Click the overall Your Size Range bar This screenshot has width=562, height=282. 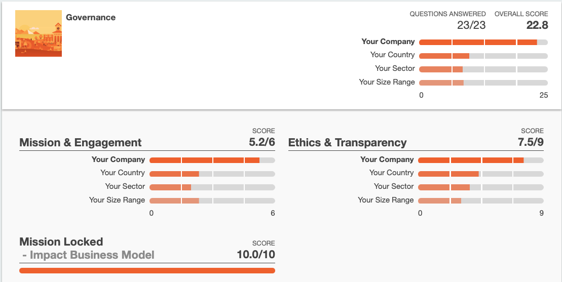(483, 83)
